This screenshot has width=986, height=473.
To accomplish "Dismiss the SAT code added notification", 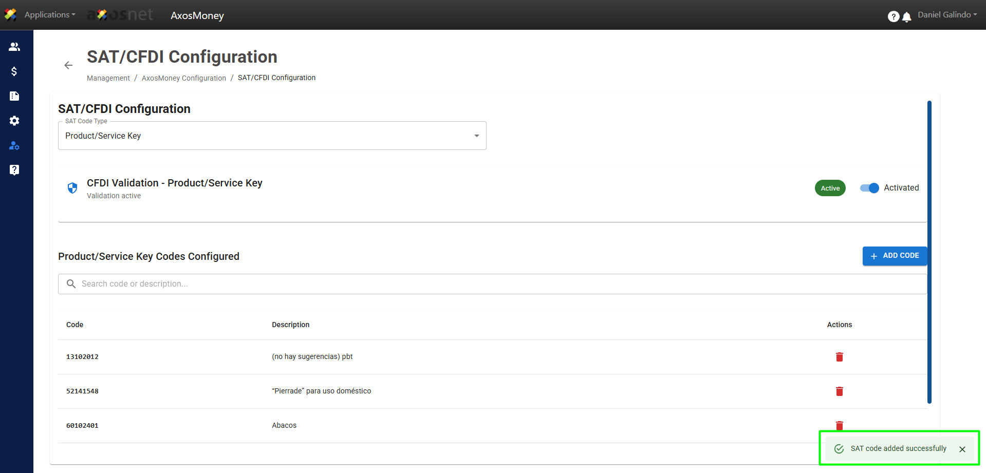I will click(x=962, y=449).
